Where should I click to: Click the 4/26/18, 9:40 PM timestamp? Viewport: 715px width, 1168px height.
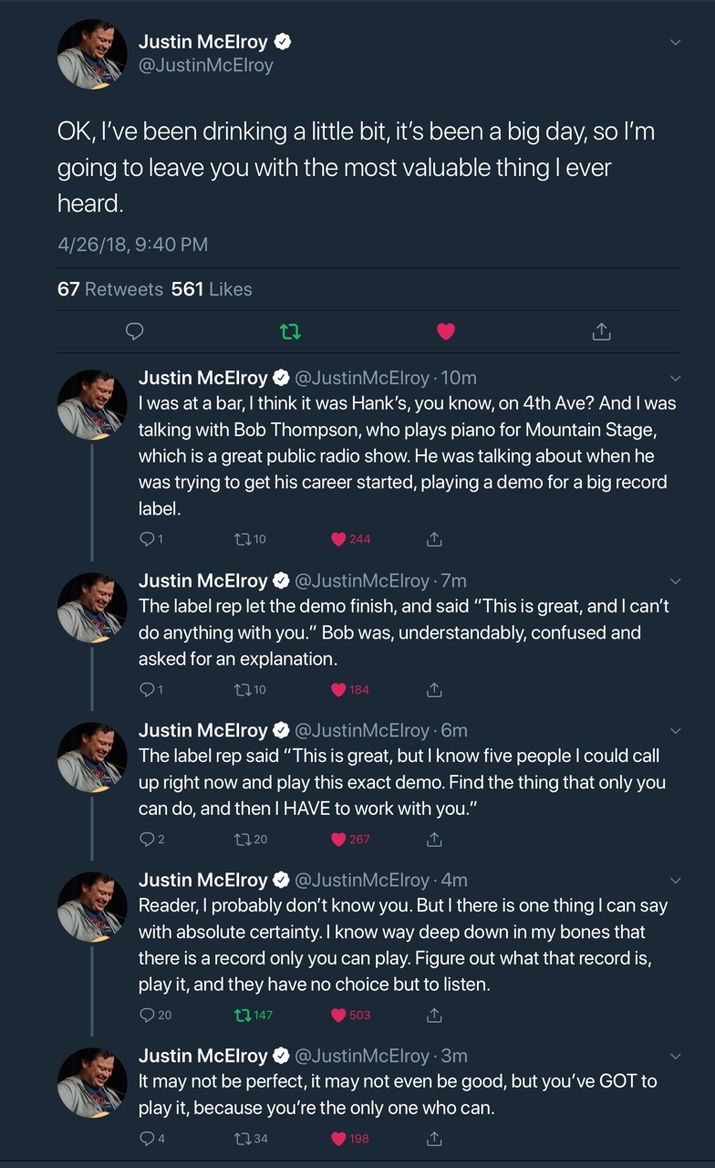click(x=132, y=245)
